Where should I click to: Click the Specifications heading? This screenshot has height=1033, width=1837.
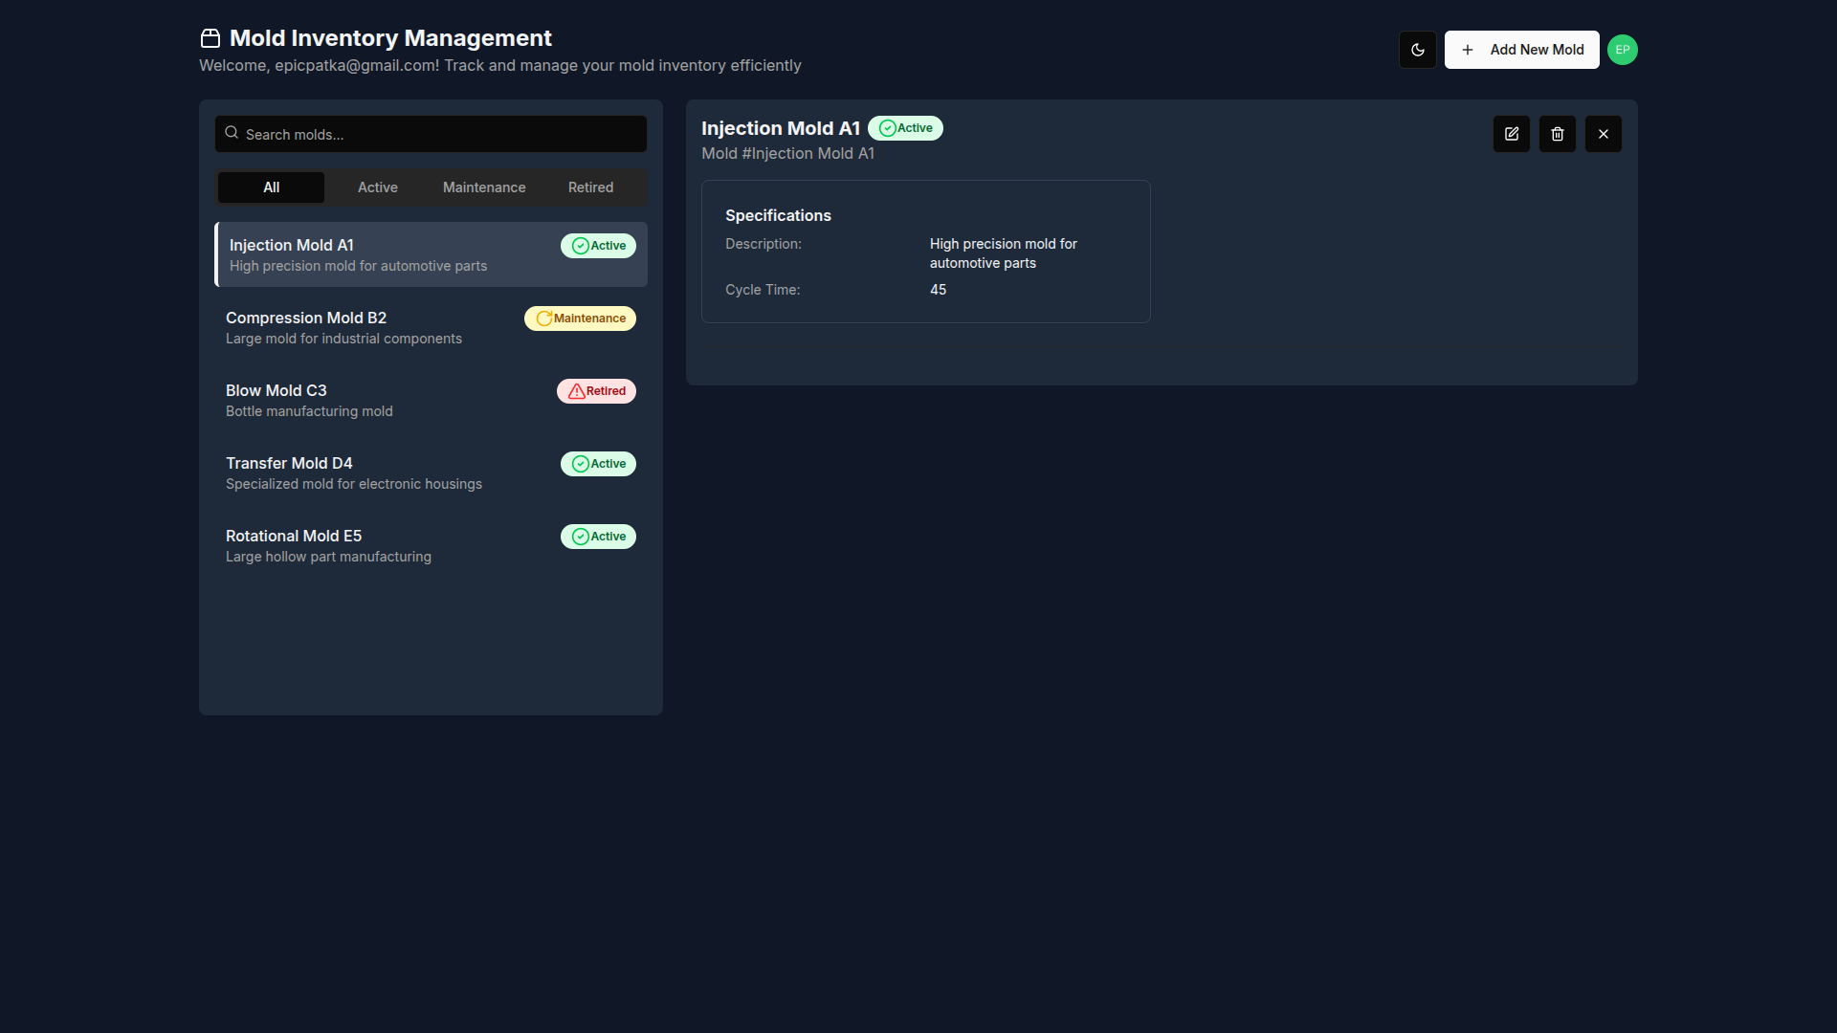[778, 215]
